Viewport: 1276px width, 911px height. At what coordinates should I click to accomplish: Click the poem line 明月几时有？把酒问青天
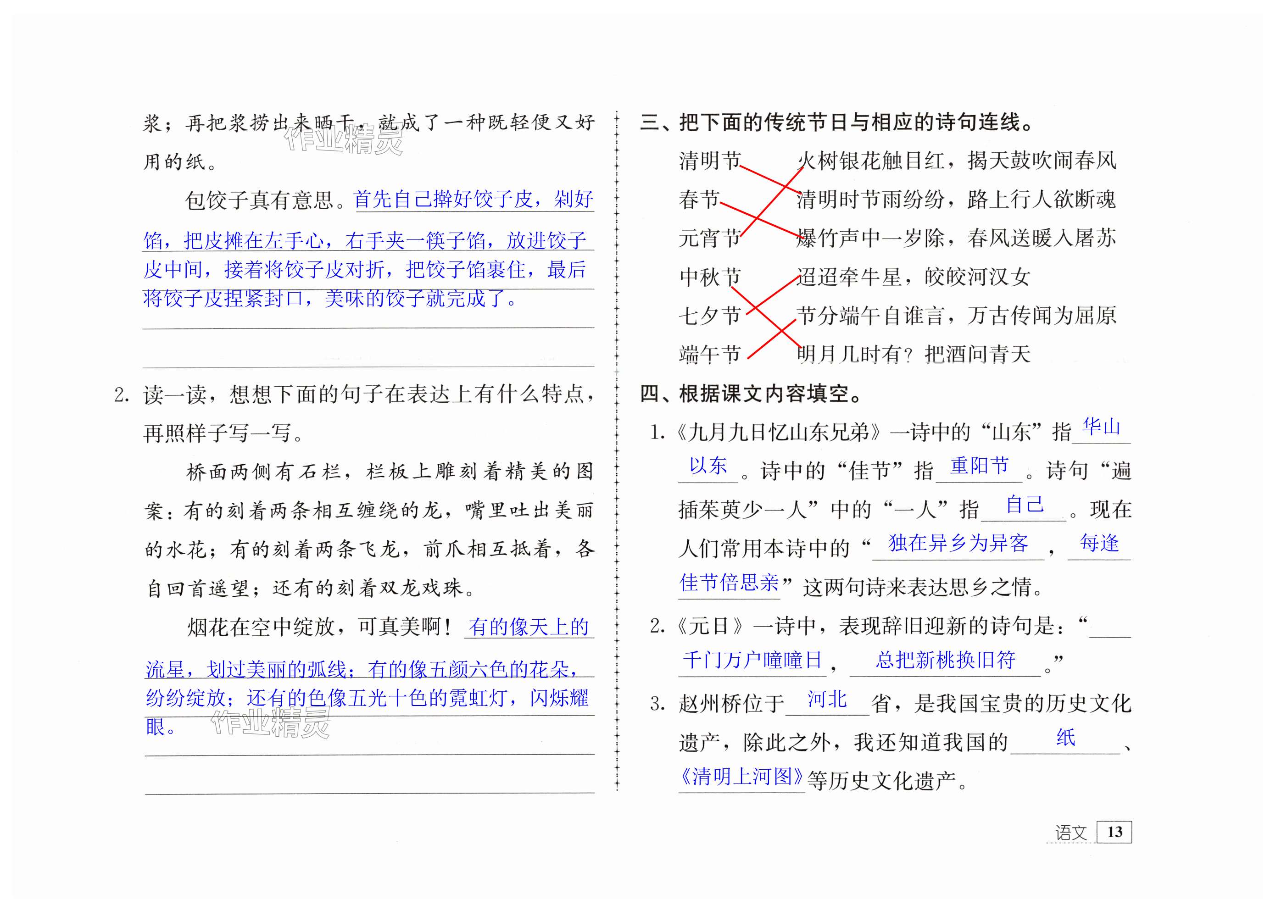point(914,355)
